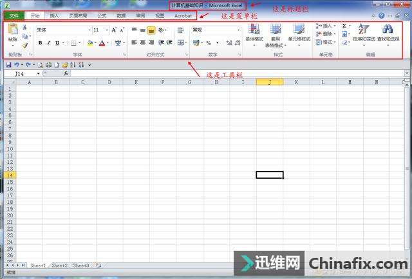The image size is (412, 279).
Task: Apply cell borders using the borders icon
Action: pyautogui.click(x=73, y=43)
